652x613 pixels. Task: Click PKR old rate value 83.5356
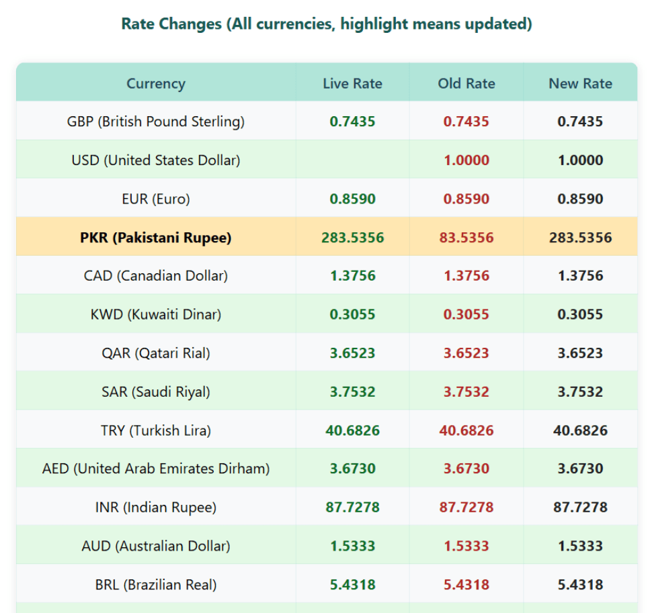tap(466, 238)
